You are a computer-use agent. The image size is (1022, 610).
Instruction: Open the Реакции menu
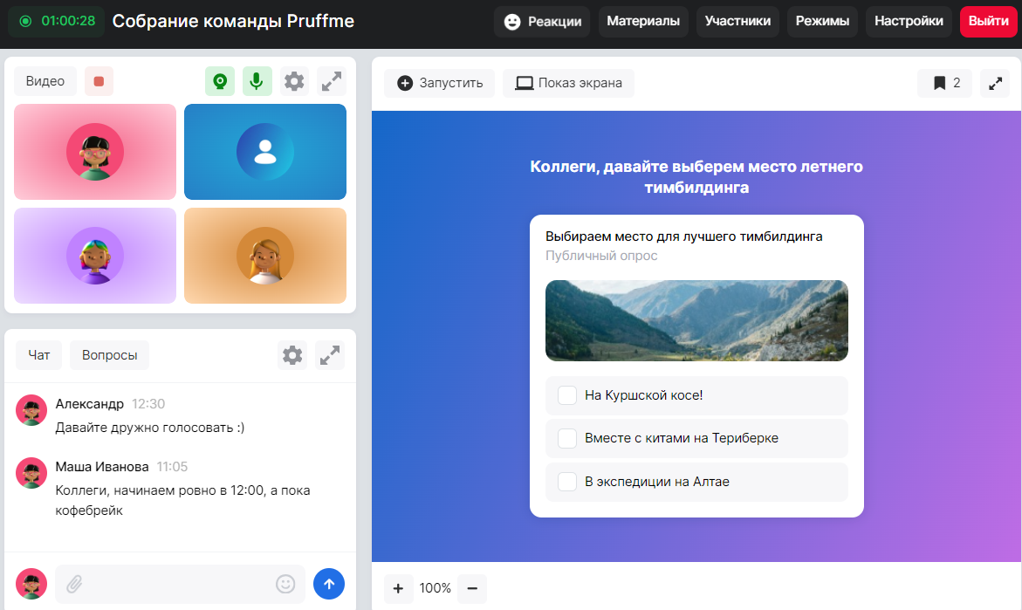(542, 22)
